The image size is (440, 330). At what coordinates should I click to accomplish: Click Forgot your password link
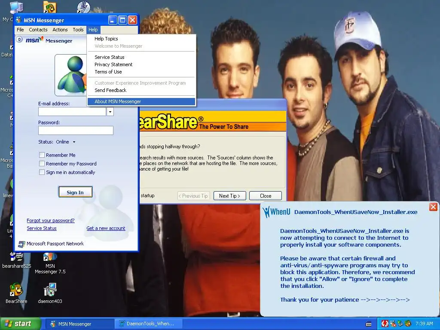(x=51, y=220)
